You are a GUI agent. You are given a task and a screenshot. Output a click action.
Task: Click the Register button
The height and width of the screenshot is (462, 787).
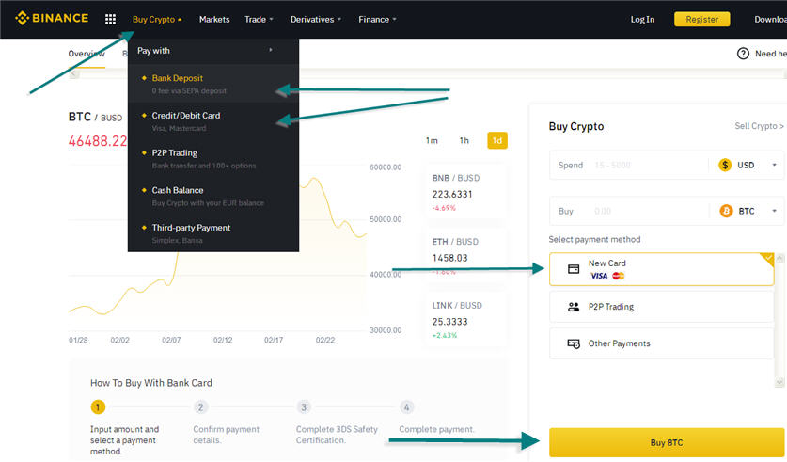pyautogui.click(x=701, y=19)
